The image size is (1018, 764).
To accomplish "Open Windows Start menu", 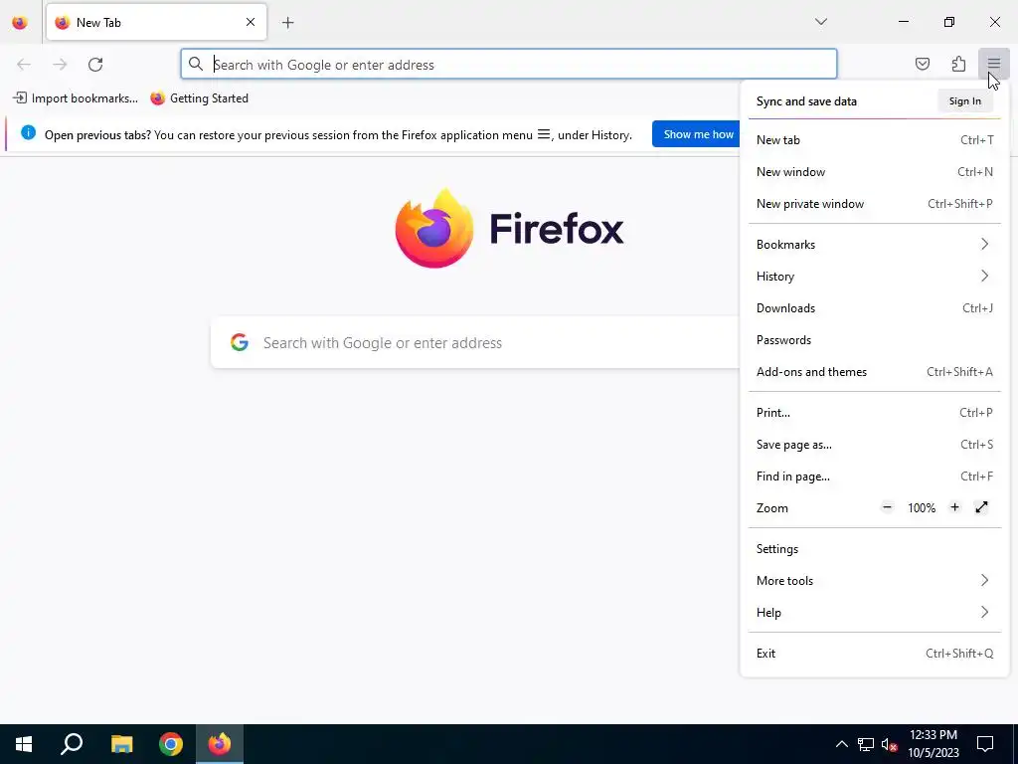I will coord(24,744).
